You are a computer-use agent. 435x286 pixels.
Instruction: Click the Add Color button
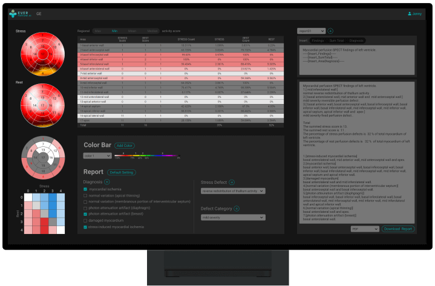pyautogui.click(x=125, y=146)
